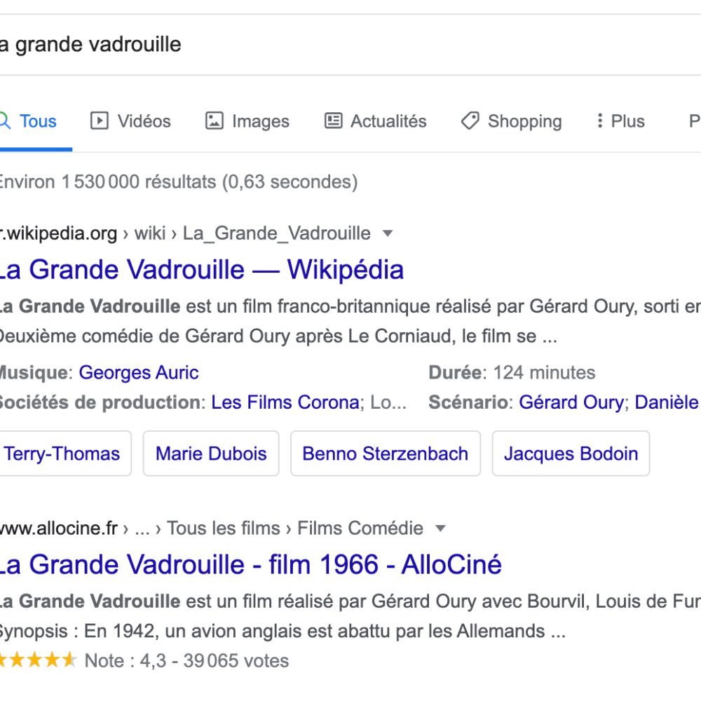
Task: Click the search input field
Action: point(280,45)
